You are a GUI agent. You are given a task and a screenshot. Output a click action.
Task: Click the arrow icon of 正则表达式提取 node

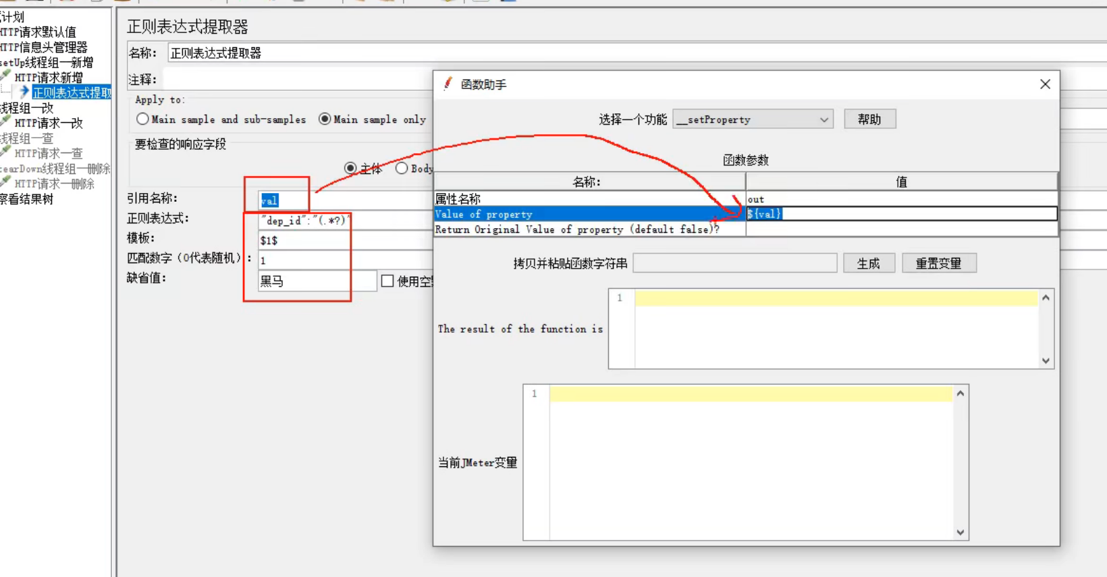pos(24,91)
